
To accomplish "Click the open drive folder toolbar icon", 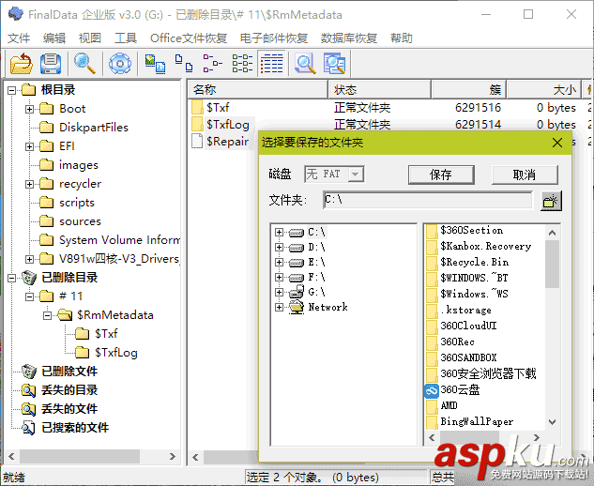I will click(x=22, y=63).
